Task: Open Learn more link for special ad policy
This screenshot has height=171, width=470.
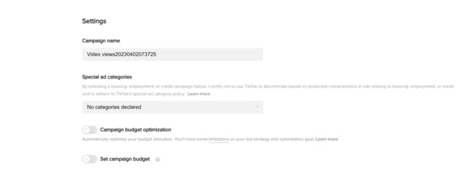Action: (199, 94)
